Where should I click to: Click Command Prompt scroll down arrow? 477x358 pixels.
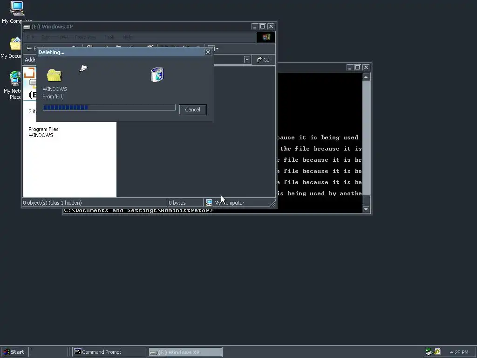tap(366, 209)
